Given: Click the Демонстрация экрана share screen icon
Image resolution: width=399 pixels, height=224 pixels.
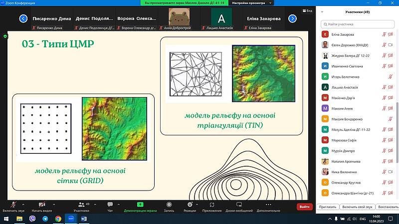Looking at the screenshot, I should point(140,205).
